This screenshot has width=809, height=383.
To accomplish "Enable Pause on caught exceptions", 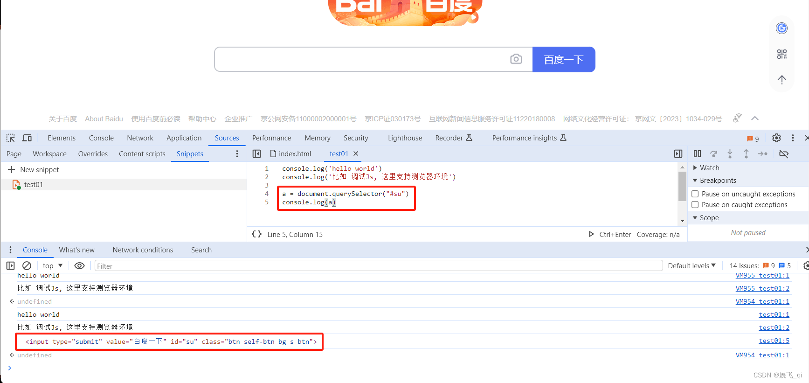I will point(695,205).
